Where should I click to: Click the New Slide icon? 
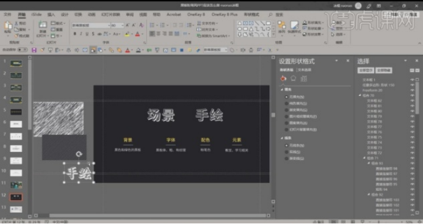(x=42, y=25)
